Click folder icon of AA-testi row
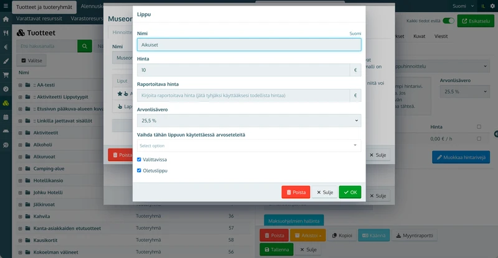 click(27, 85)
